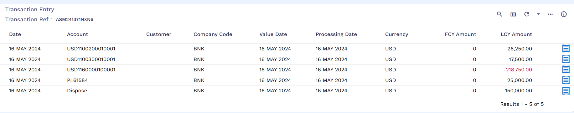Click the search magnifier icon
Image resolution: width=574 pixels, height=113 pixels.
point(499,14)
